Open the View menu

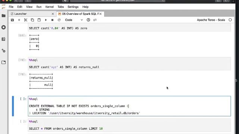tap(29, 7)
